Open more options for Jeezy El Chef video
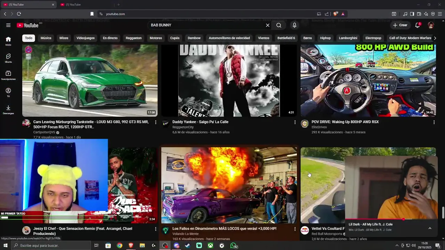The width and height of the screenshot is (445, 250). point(155,229)
